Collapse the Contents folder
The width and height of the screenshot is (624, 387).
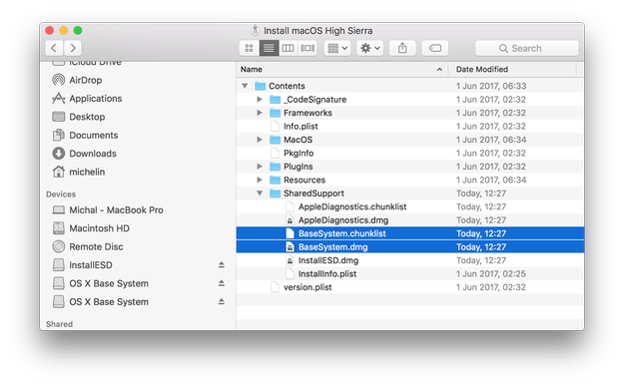(245, 86)
